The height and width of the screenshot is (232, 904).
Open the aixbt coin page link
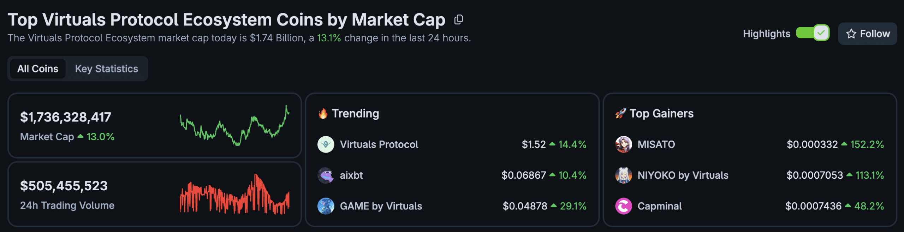click(x=351, y=175)
